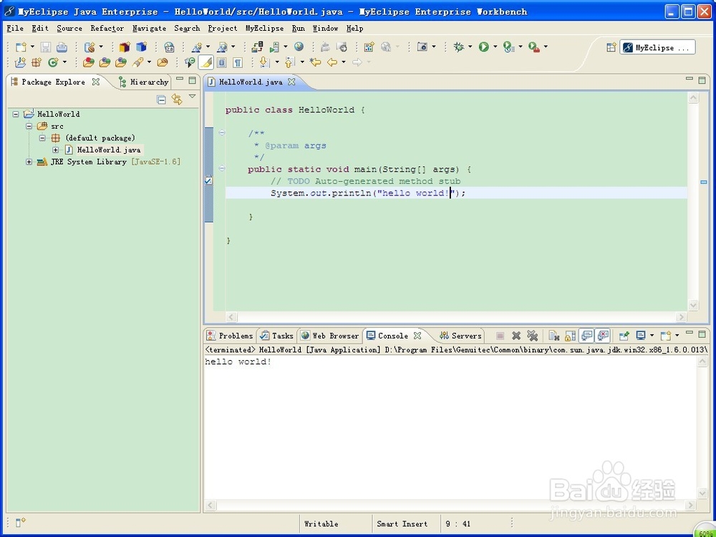The height and width of the screenshot is (537, 716).
Task: Toggle Mark Occurrences highlighter icon
Action: tap(206, 62)
